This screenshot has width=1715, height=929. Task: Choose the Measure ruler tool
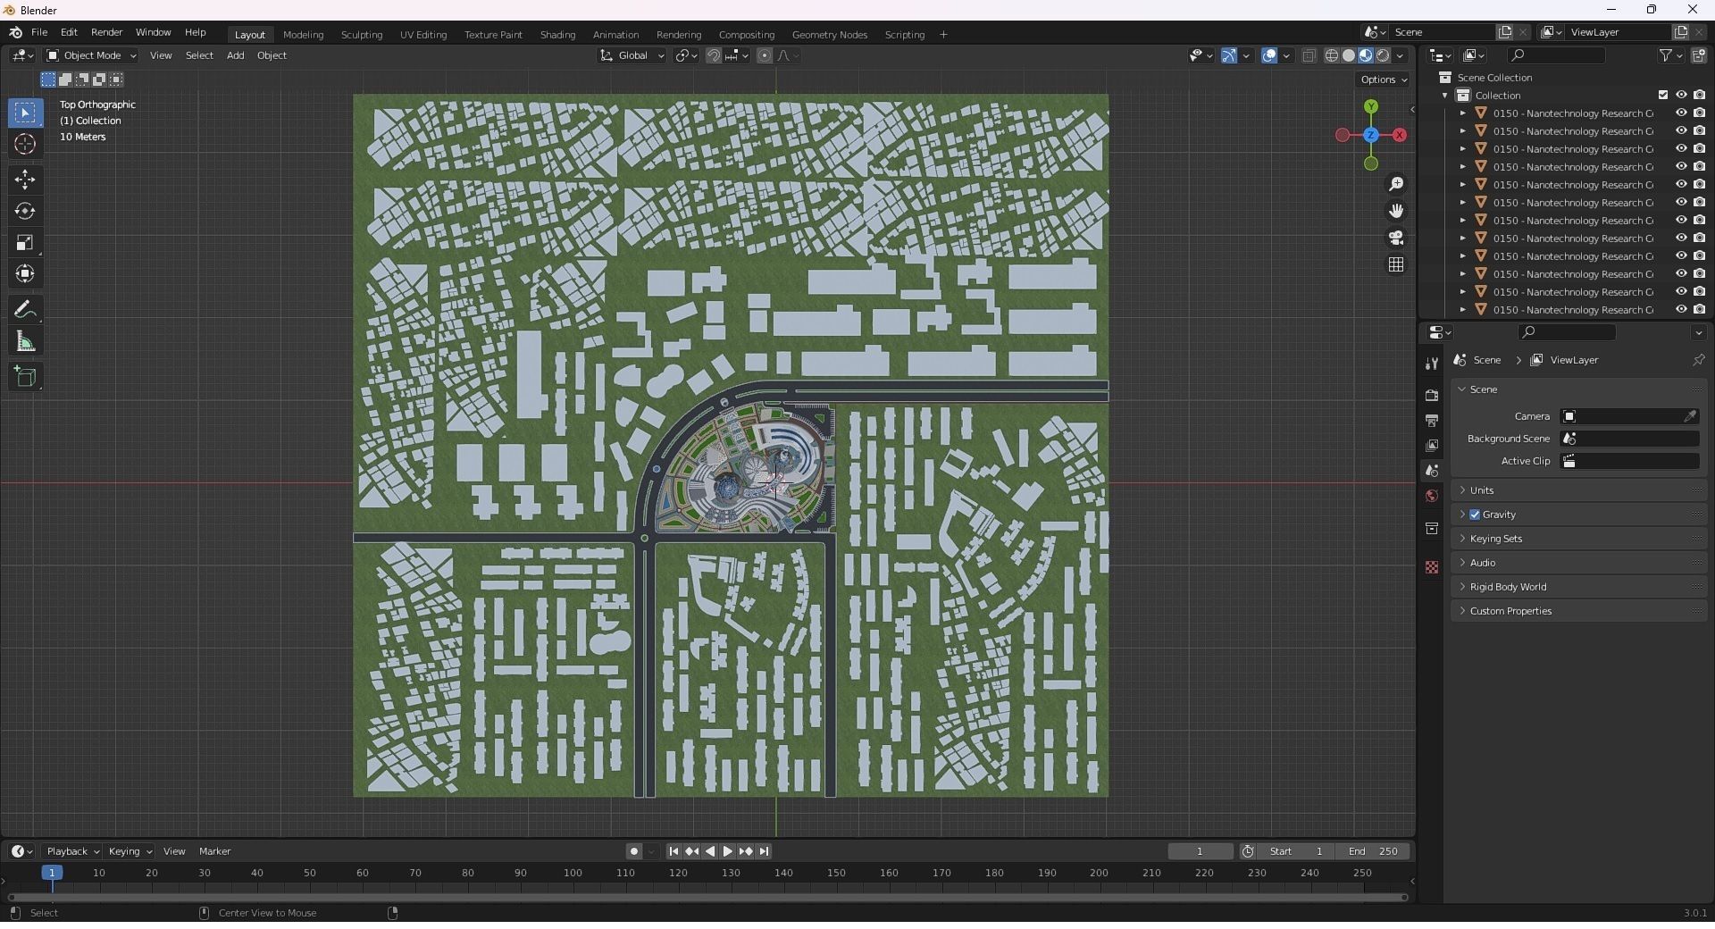[x=25, y=342]
